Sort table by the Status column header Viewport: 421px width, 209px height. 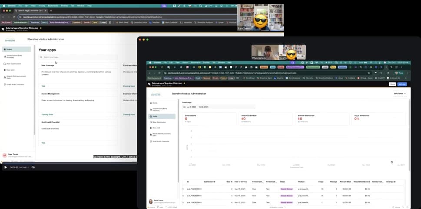click(283, 182)
